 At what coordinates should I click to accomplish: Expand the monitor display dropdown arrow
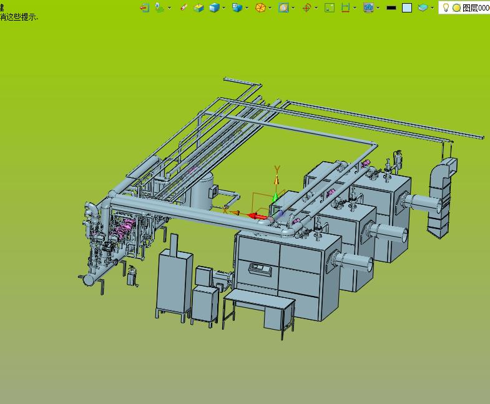[378, 8]
